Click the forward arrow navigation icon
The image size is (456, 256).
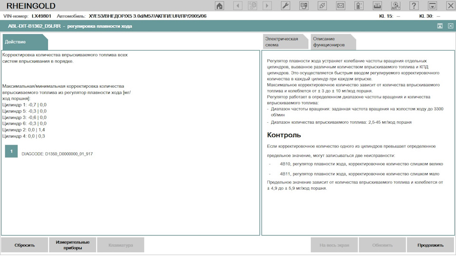pyautogui.click(x=267, y=6)
